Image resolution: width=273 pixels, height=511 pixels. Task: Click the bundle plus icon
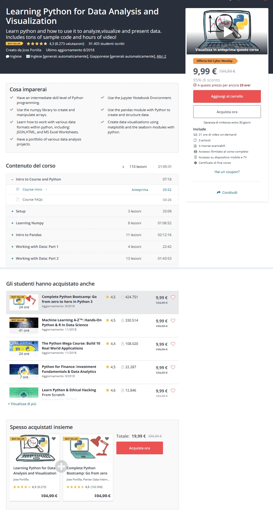[x=61, y=466]
